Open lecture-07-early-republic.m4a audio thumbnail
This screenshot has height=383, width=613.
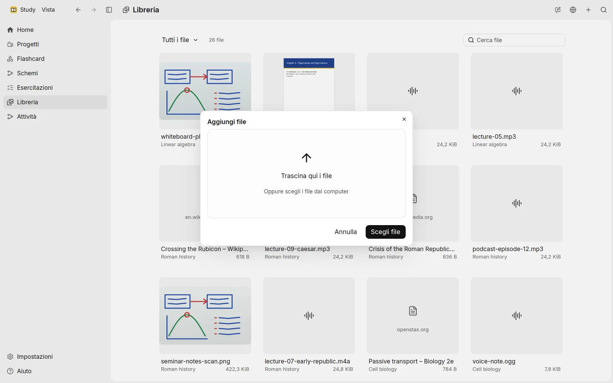click(309, 316)
